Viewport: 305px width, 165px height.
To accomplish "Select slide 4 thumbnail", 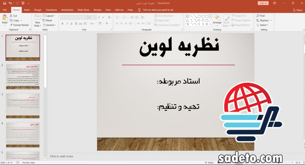I will pos(23,135).
